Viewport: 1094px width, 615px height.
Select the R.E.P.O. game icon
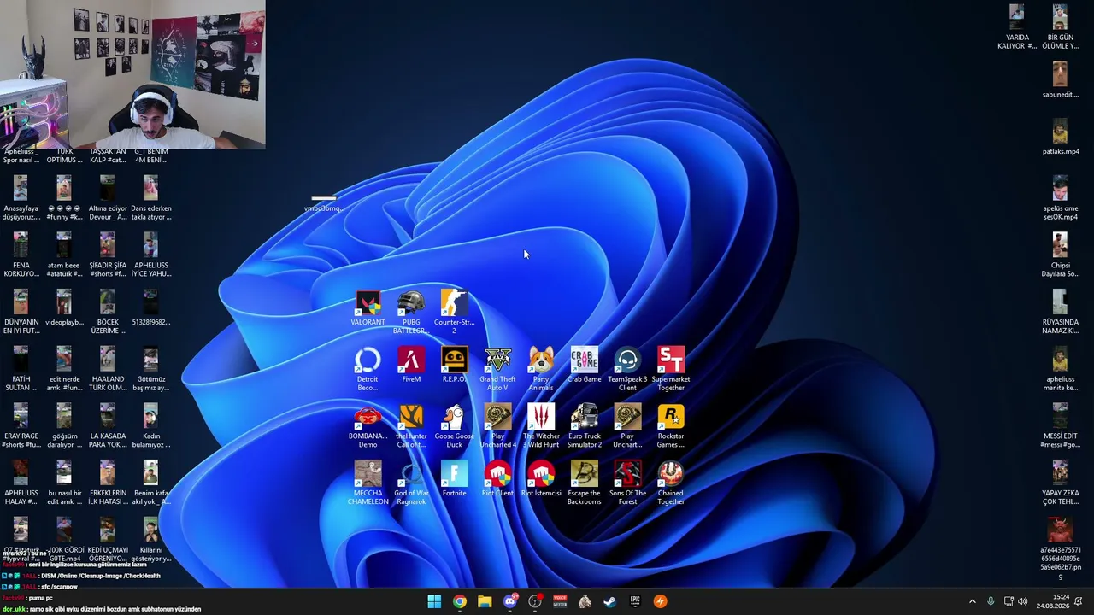point(454,365)
